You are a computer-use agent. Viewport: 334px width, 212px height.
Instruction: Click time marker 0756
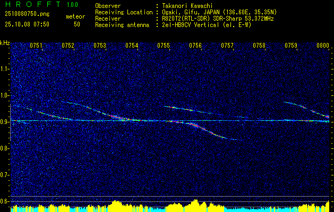point(195,46)
